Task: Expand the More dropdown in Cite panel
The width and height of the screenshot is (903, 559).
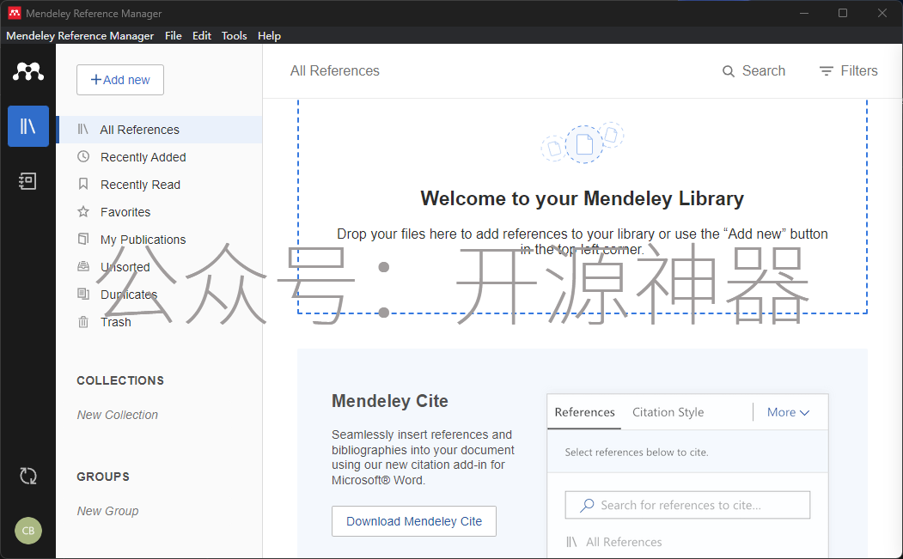Action: click(x=788, y=412)
